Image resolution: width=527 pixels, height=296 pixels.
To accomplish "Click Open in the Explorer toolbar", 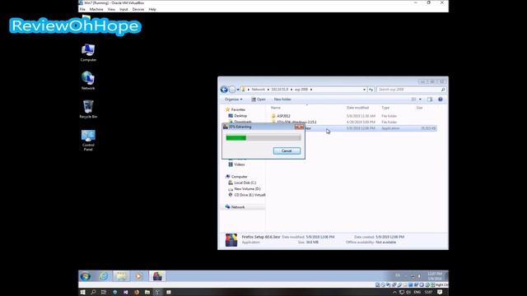I will tap(259, 99).
